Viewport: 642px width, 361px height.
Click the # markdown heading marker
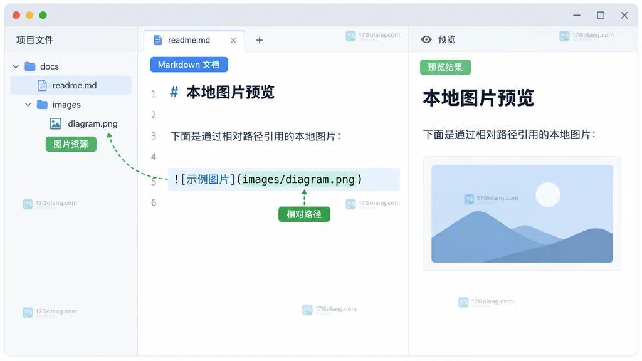pos(174,93)
